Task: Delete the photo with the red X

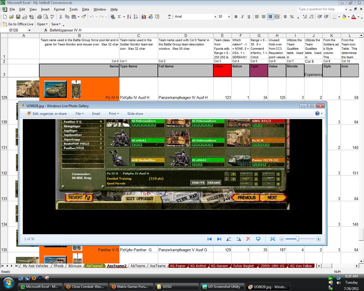Action: [248, 239]
